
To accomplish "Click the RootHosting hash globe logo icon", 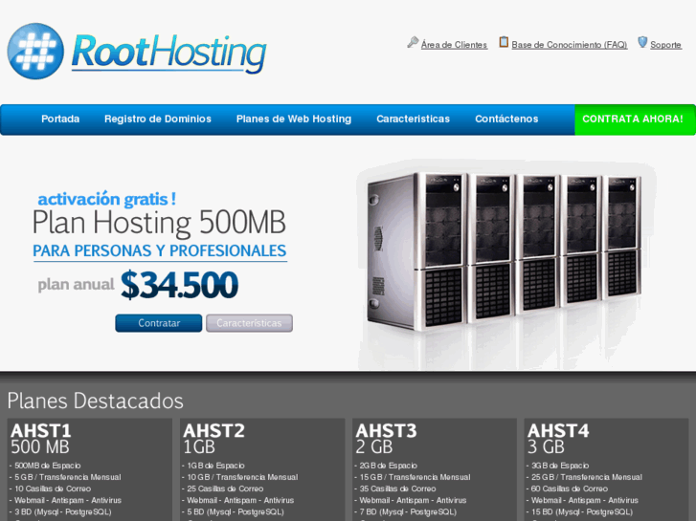I will coord(35,51).
